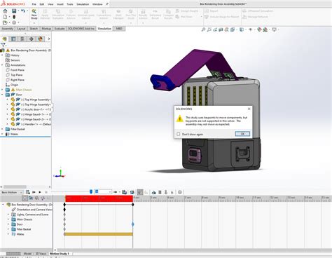Expand the Door folder in feature tree
Viewport: 332px width, 258px height.
(3, 95)
